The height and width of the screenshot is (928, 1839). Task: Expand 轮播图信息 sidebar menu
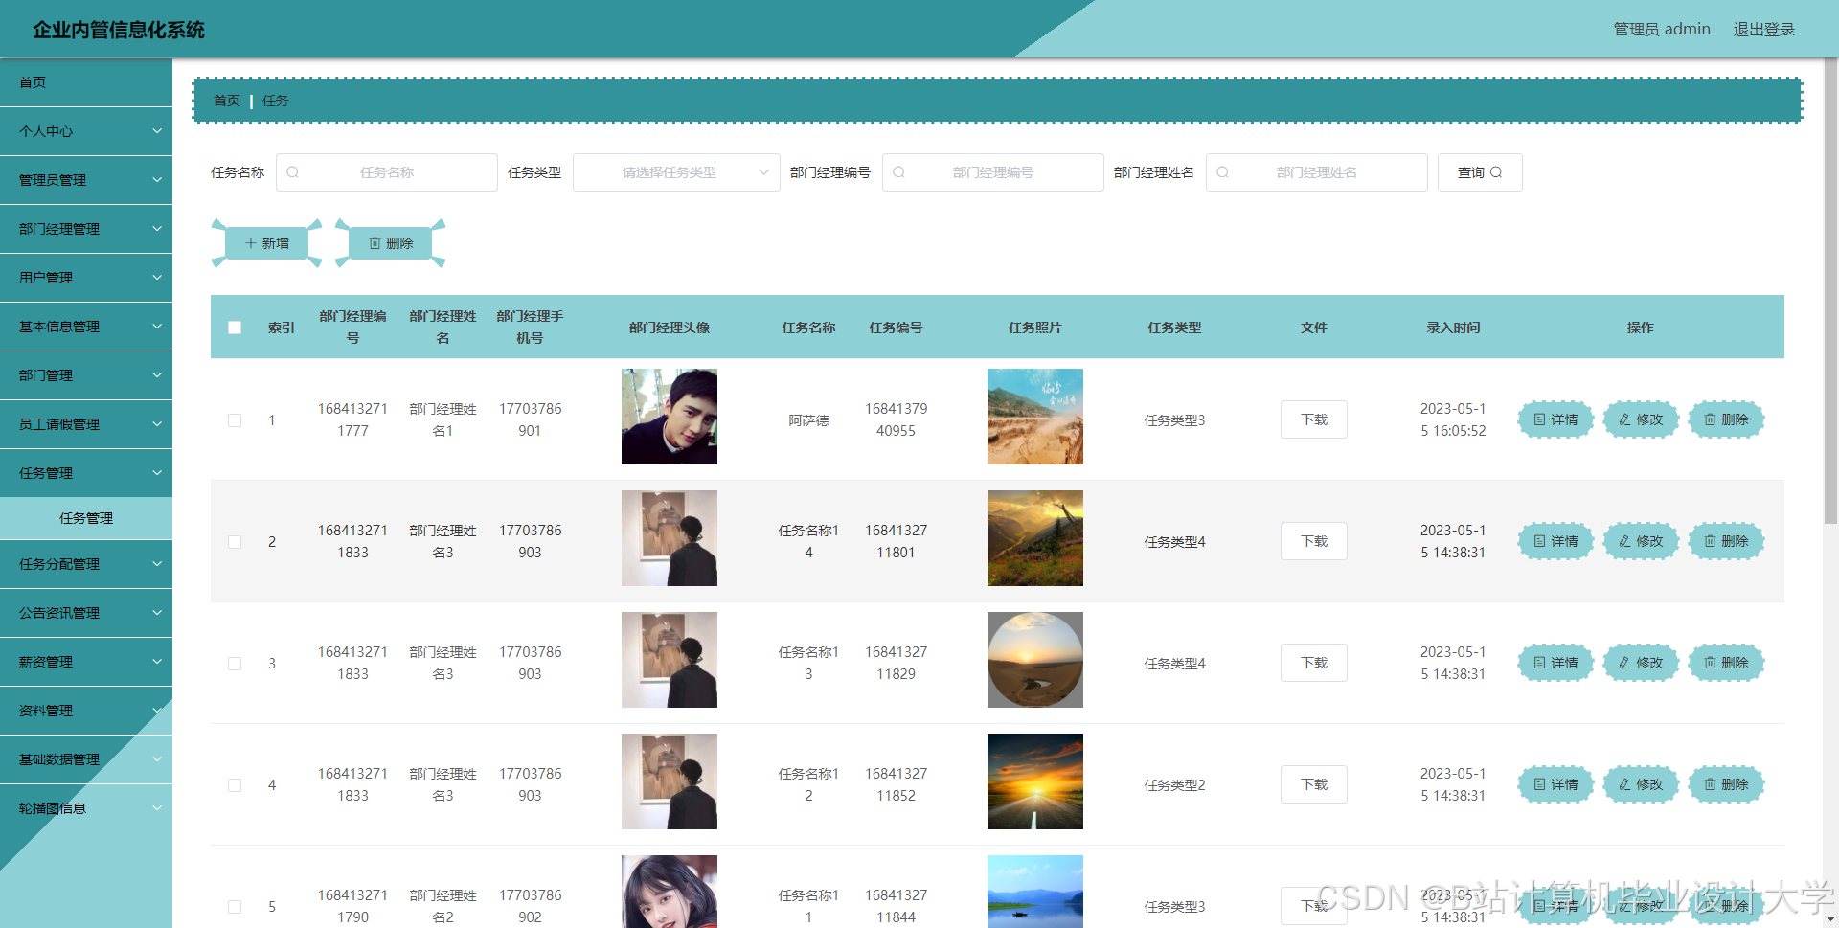pyautogui.click(x=86, y=808)
